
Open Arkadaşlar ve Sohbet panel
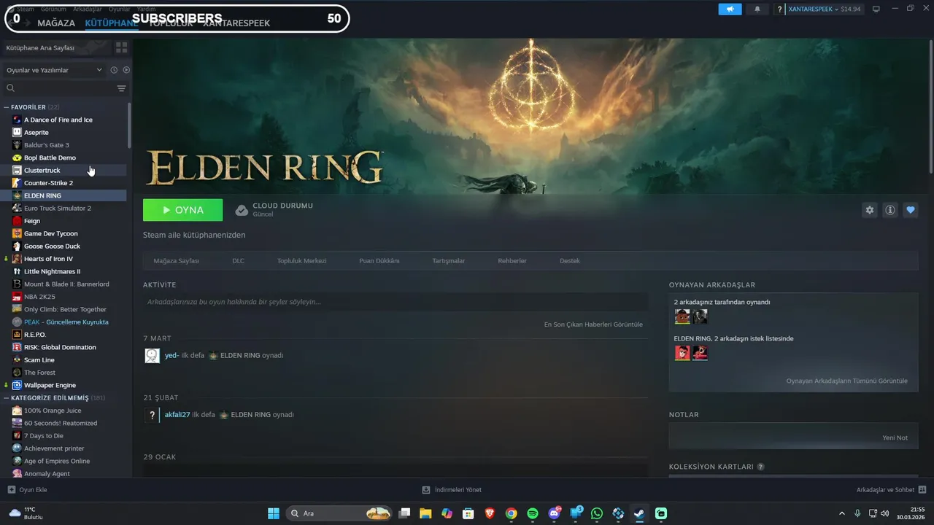[892, 490]
